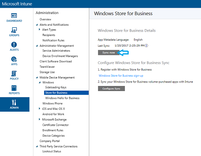Open Windows Hello for Business item
The height and width of the screenshot is (156, 201).
pos(62,98)
